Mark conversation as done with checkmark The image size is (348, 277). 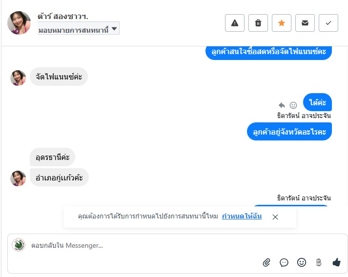[x=328, y=23]
